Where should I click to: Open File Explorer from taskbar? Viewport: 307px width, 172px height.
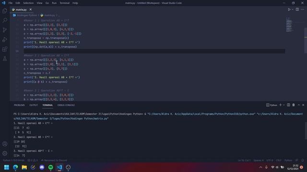[x=24, y=167]
